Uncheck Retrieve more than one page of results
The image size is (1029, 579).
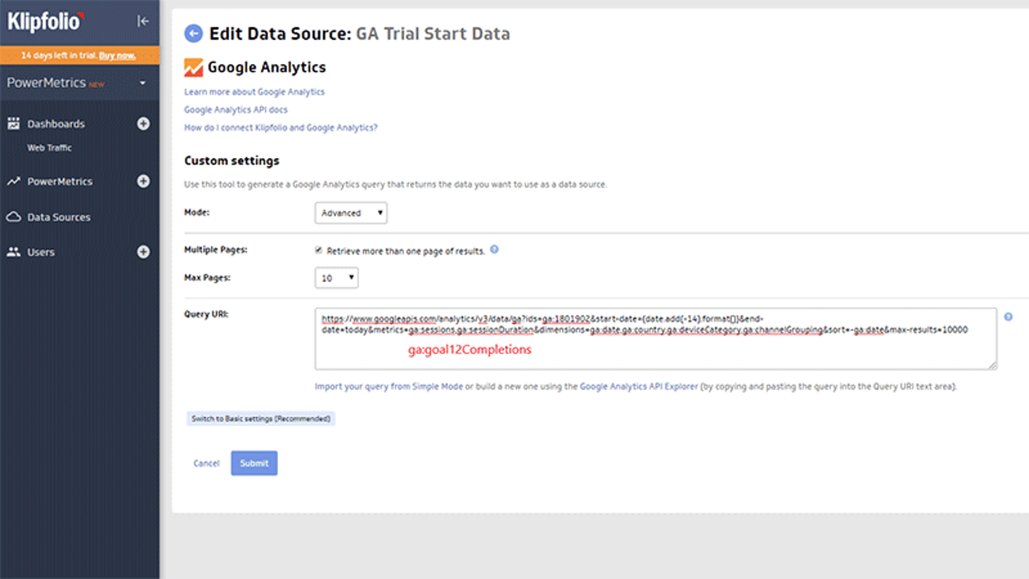(318, 250)
